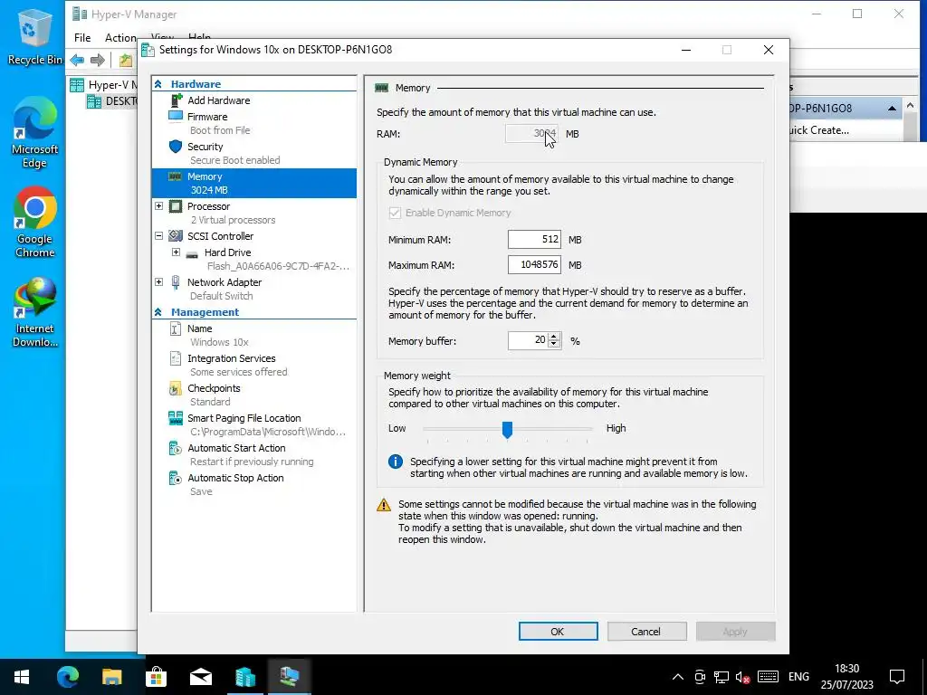927x695 pixels.
Task: Collapse the Hardware section header
Action: (x=158, y=84)
